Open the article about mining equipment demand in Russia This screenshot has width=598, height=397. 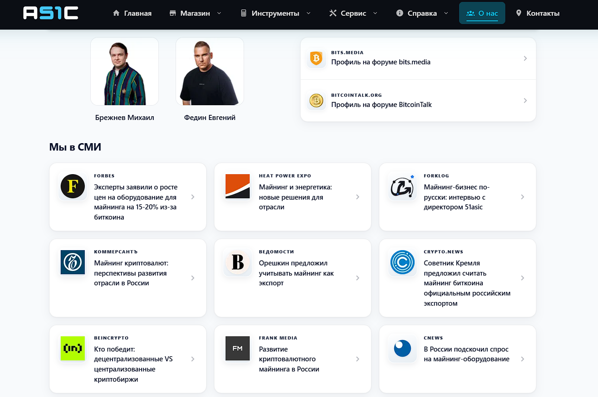(x=458, y=359)
